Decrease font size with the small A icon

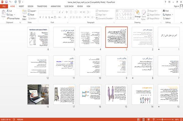[x=63, y=12]
